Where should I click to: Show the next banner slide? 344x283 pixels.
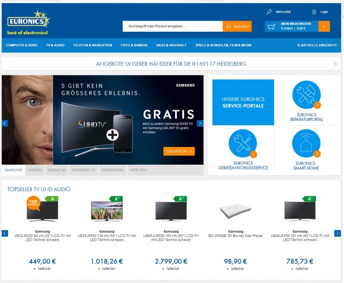pyautogui.click(x=200, y=124)
